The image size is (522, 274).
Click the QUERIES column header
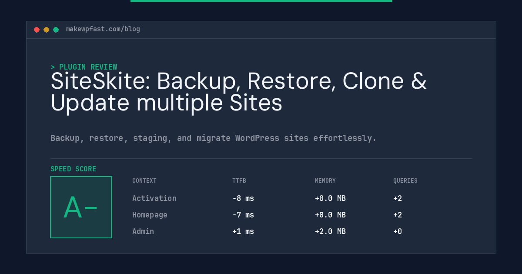[x=405, y=181]
